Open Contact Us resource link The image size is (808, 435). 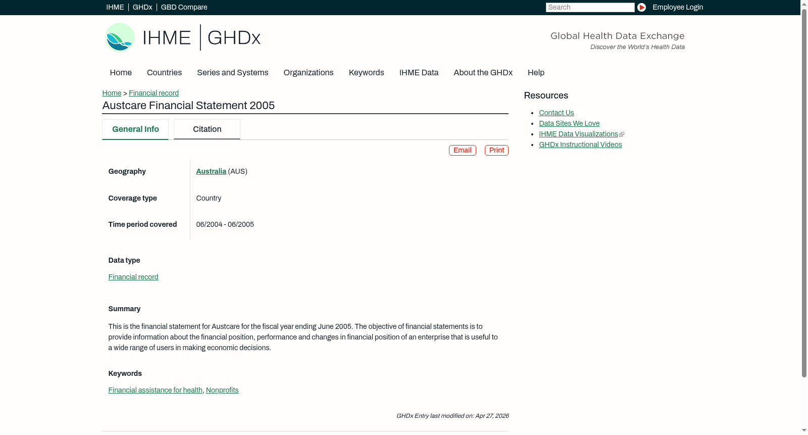pyautogui.click(x=556, y=113)
